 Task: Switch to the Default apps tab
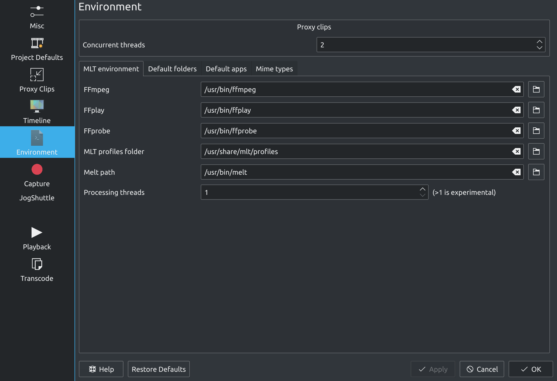(x=226, y=69)
